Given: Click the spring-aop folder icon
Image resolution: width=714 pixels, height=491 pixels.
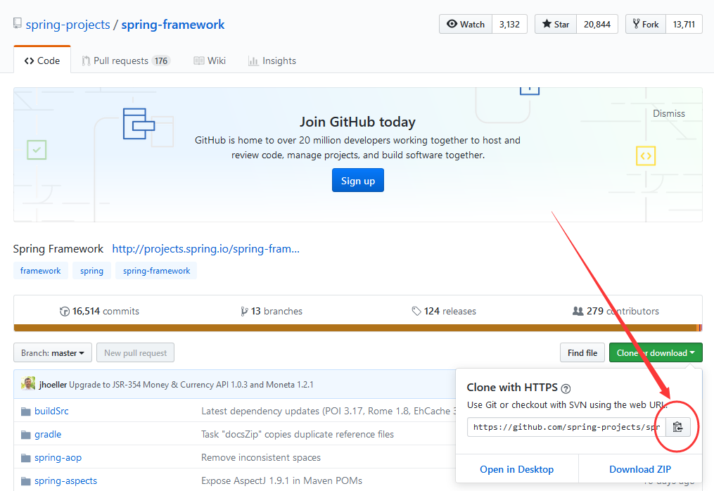Looking at the screenshot, I should [26, 458].
